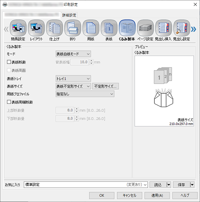Click the printer icon in title bar
This screenshot has width=200, height=202.
click(x=5, y=5)
